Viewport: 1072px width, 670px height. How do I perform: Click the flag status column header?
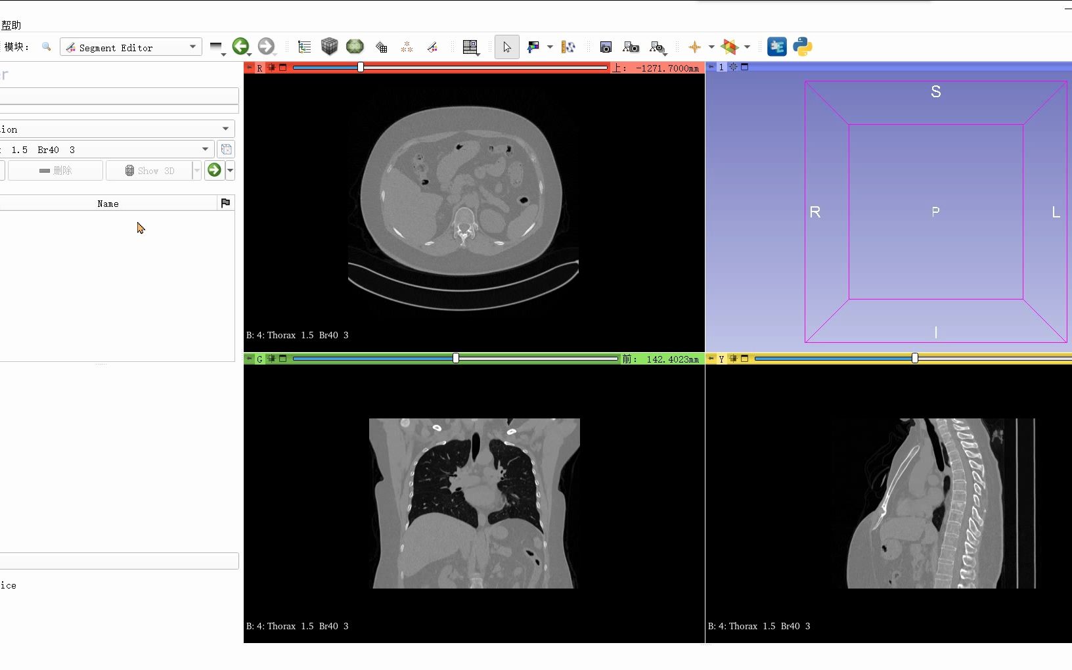pos(225,203)
